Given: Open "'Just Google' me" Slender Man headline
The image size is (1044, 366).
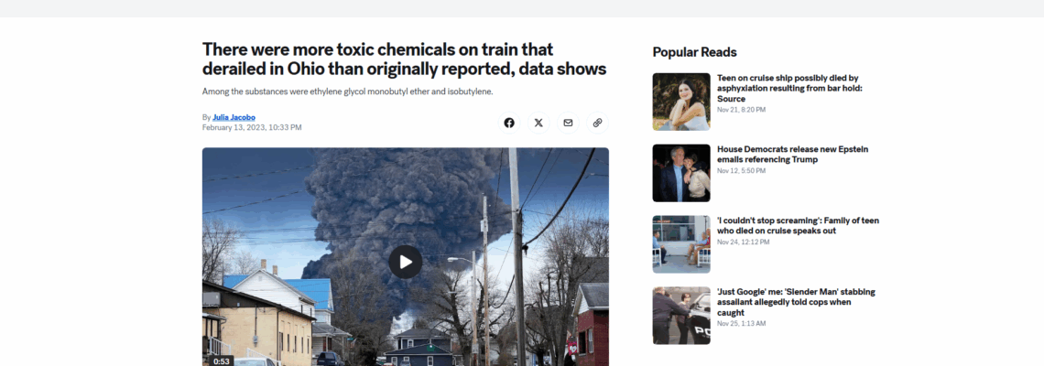Looking at the screenshot, I should (796, 302).
